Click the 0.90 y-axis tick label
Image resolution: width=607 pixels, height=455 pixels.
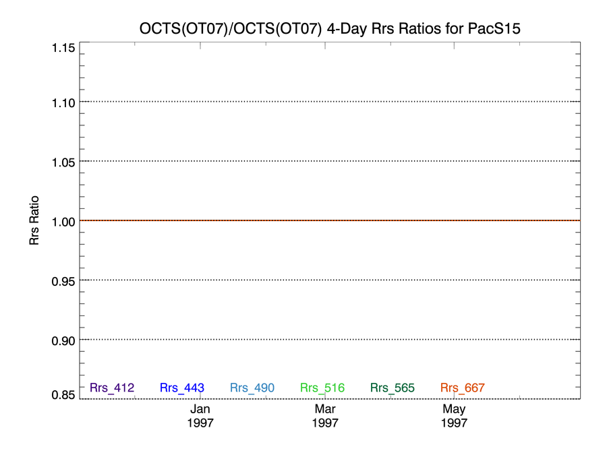(x=63, y=341)
